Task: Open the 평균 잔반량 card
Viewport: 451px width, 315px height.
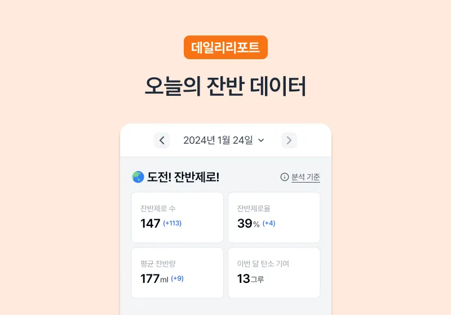Action: click(178, 273)
